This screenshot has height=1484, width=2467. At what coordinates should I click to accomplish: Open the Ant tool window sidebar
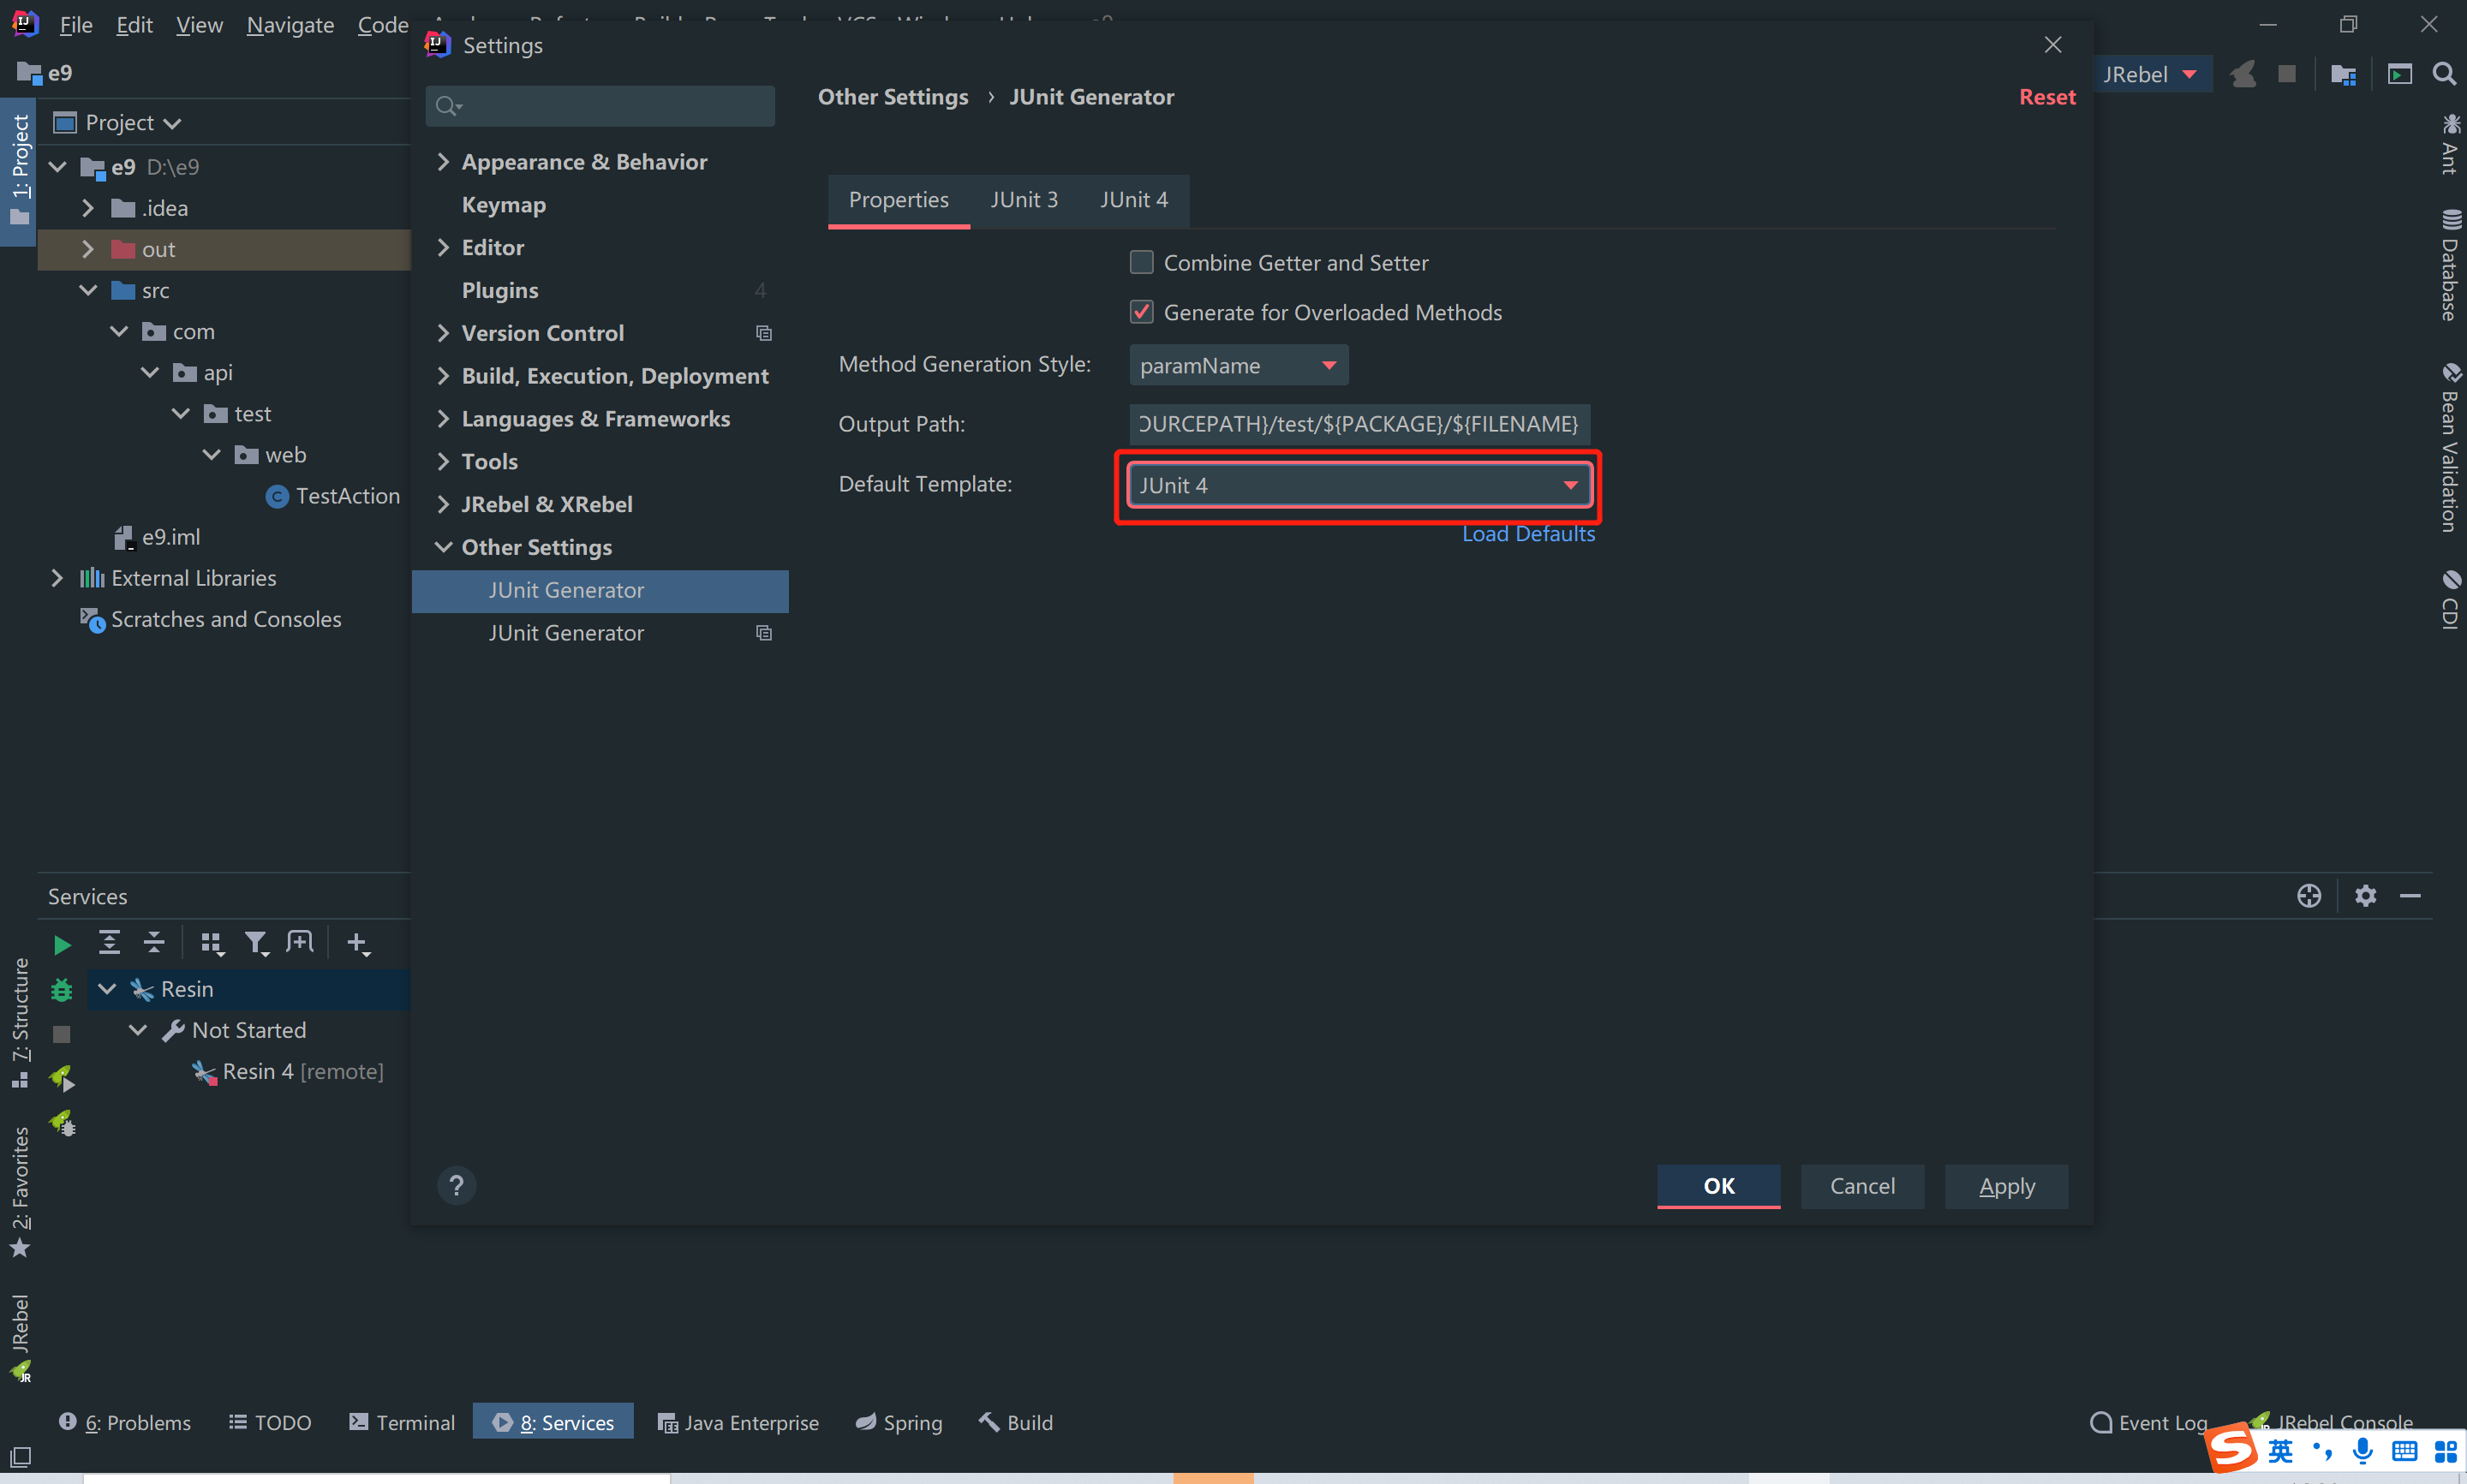click(x=2450, y=145)
